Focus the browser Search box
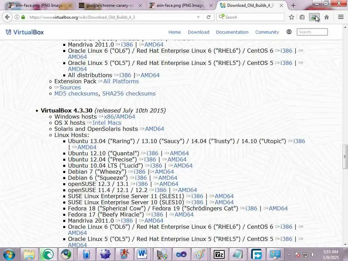Image resolution: width=348 pixels, height=261 pixels. (250, 17)
